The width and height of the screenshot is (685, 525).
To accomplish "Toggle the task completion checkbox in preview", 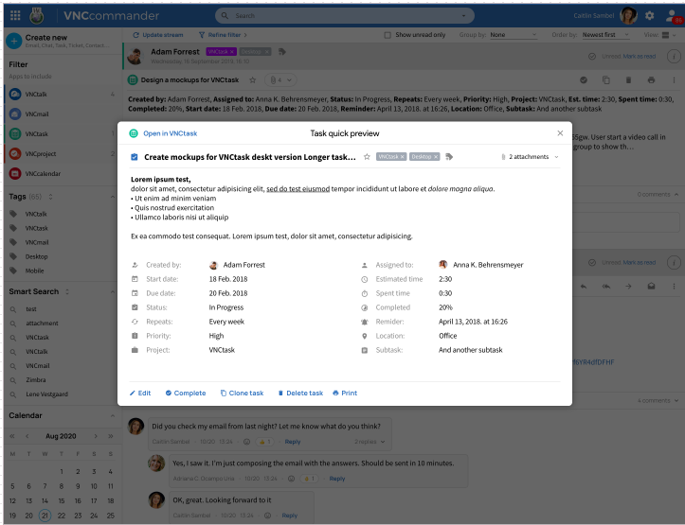I will click(135, 156).
